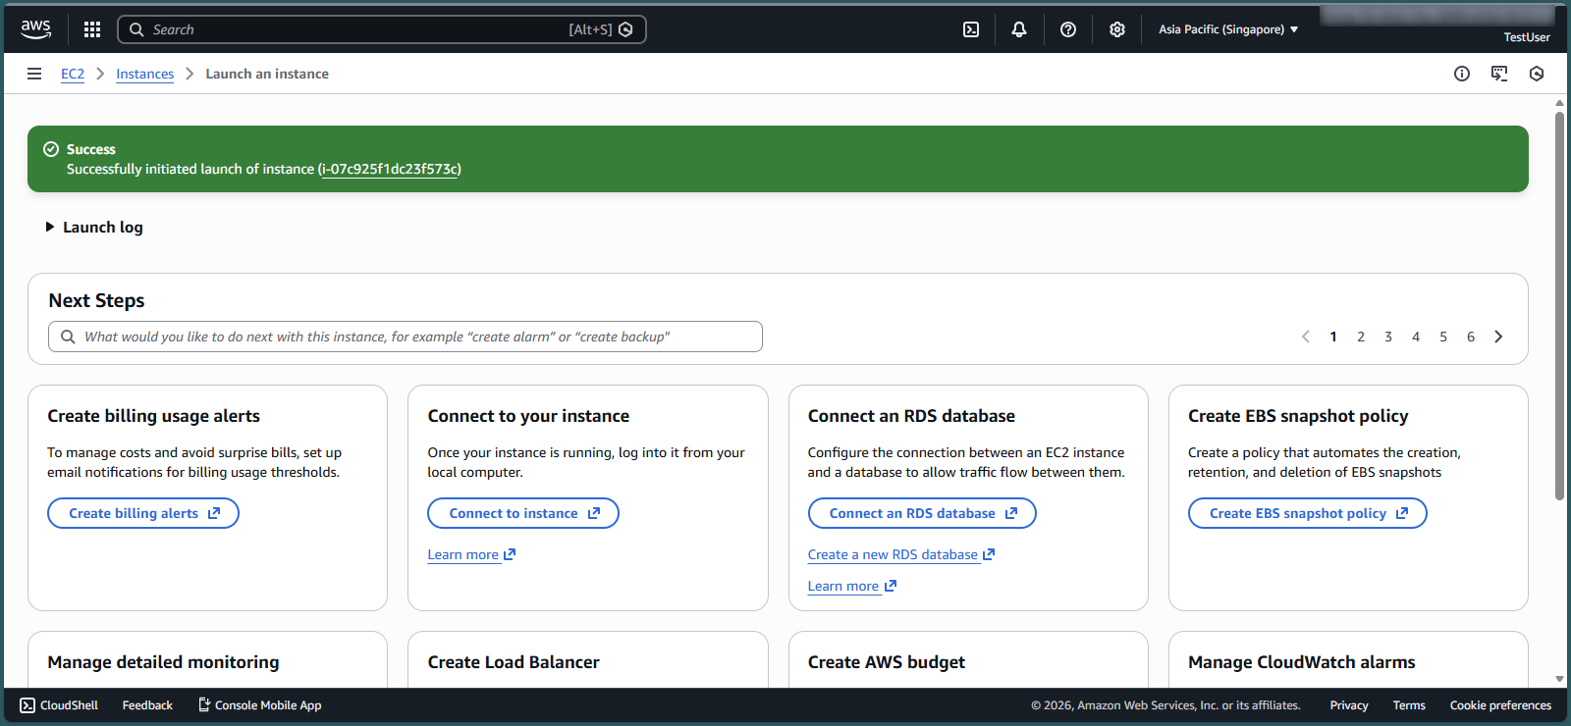Toggle the side navigation hamburger menu
The width and height of the screenshot is (1571, 726).
pos(34,74)
